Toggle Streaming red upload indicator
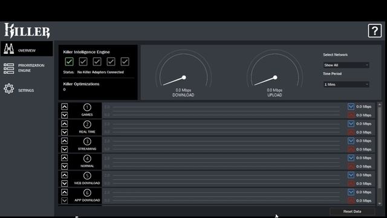The image size is (387, 218). (351, 150)
